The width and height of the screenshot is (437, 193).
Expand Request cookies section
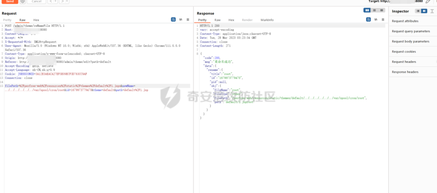413,51
